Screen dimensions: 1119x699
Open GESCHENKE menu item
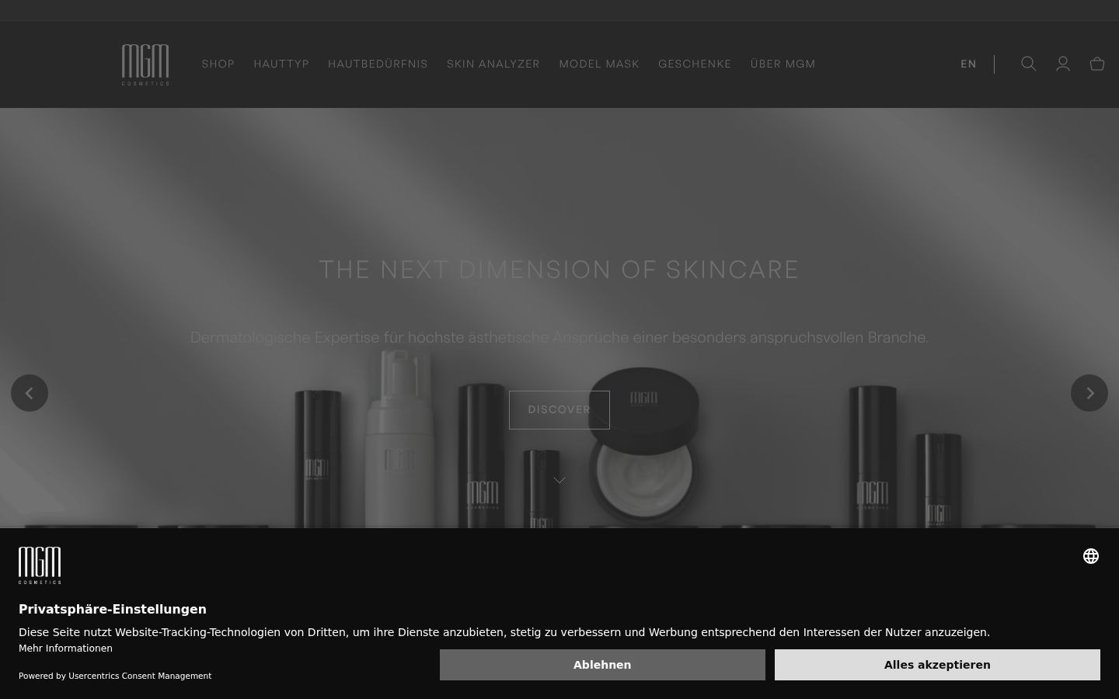tap(695, 64)
